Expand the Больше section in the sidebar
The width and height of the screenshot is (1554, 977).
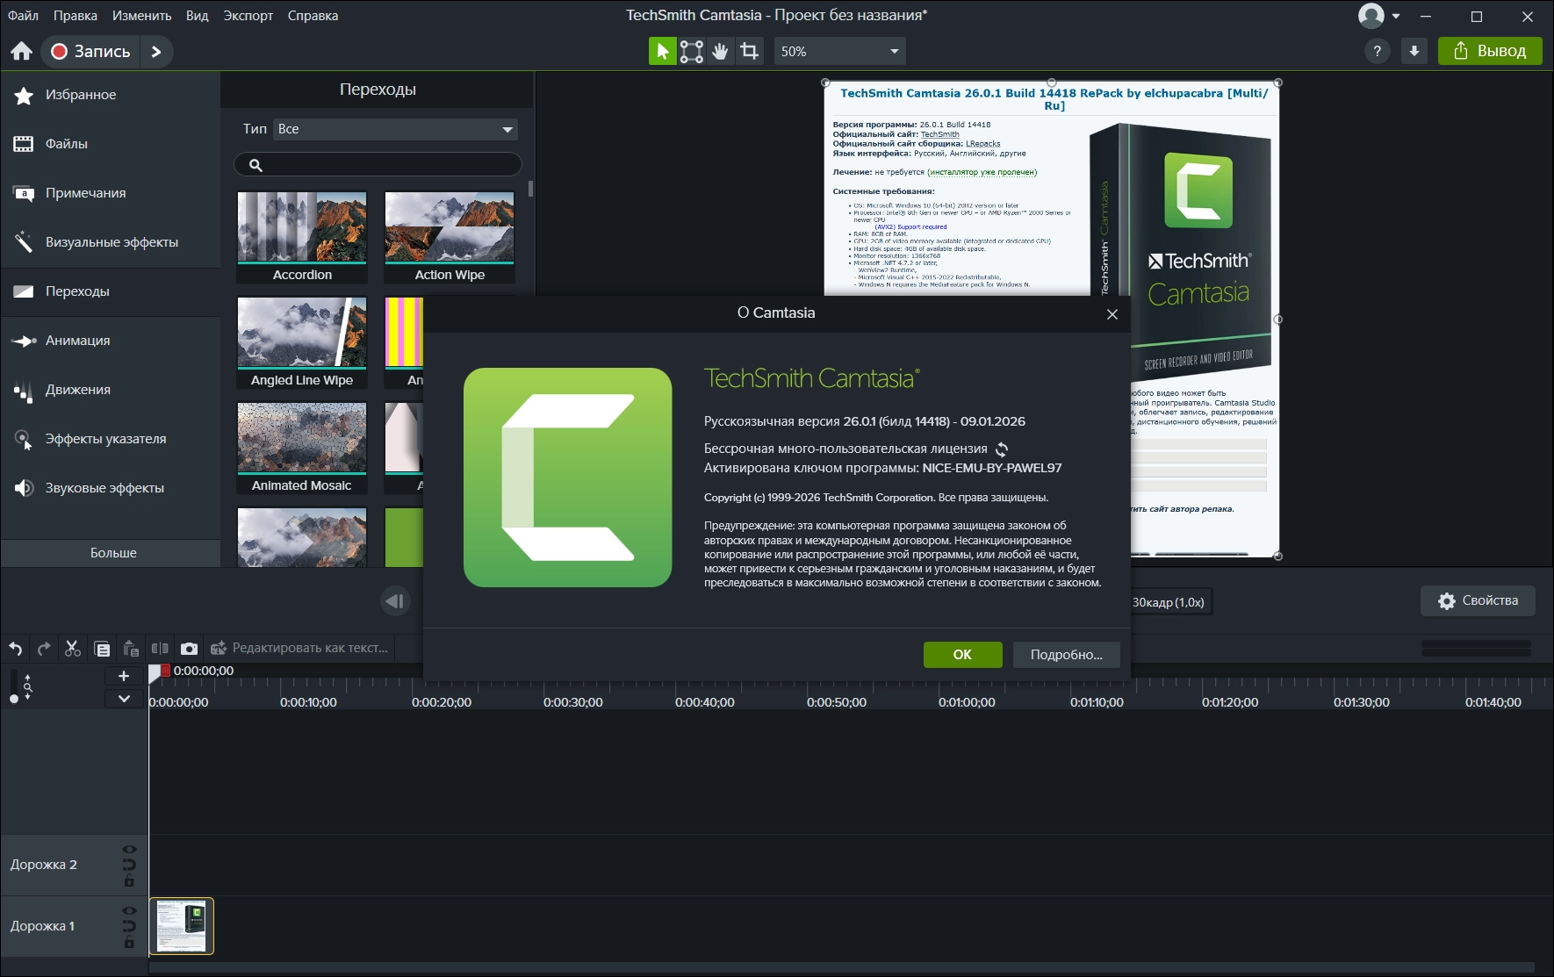coord(111,553)
